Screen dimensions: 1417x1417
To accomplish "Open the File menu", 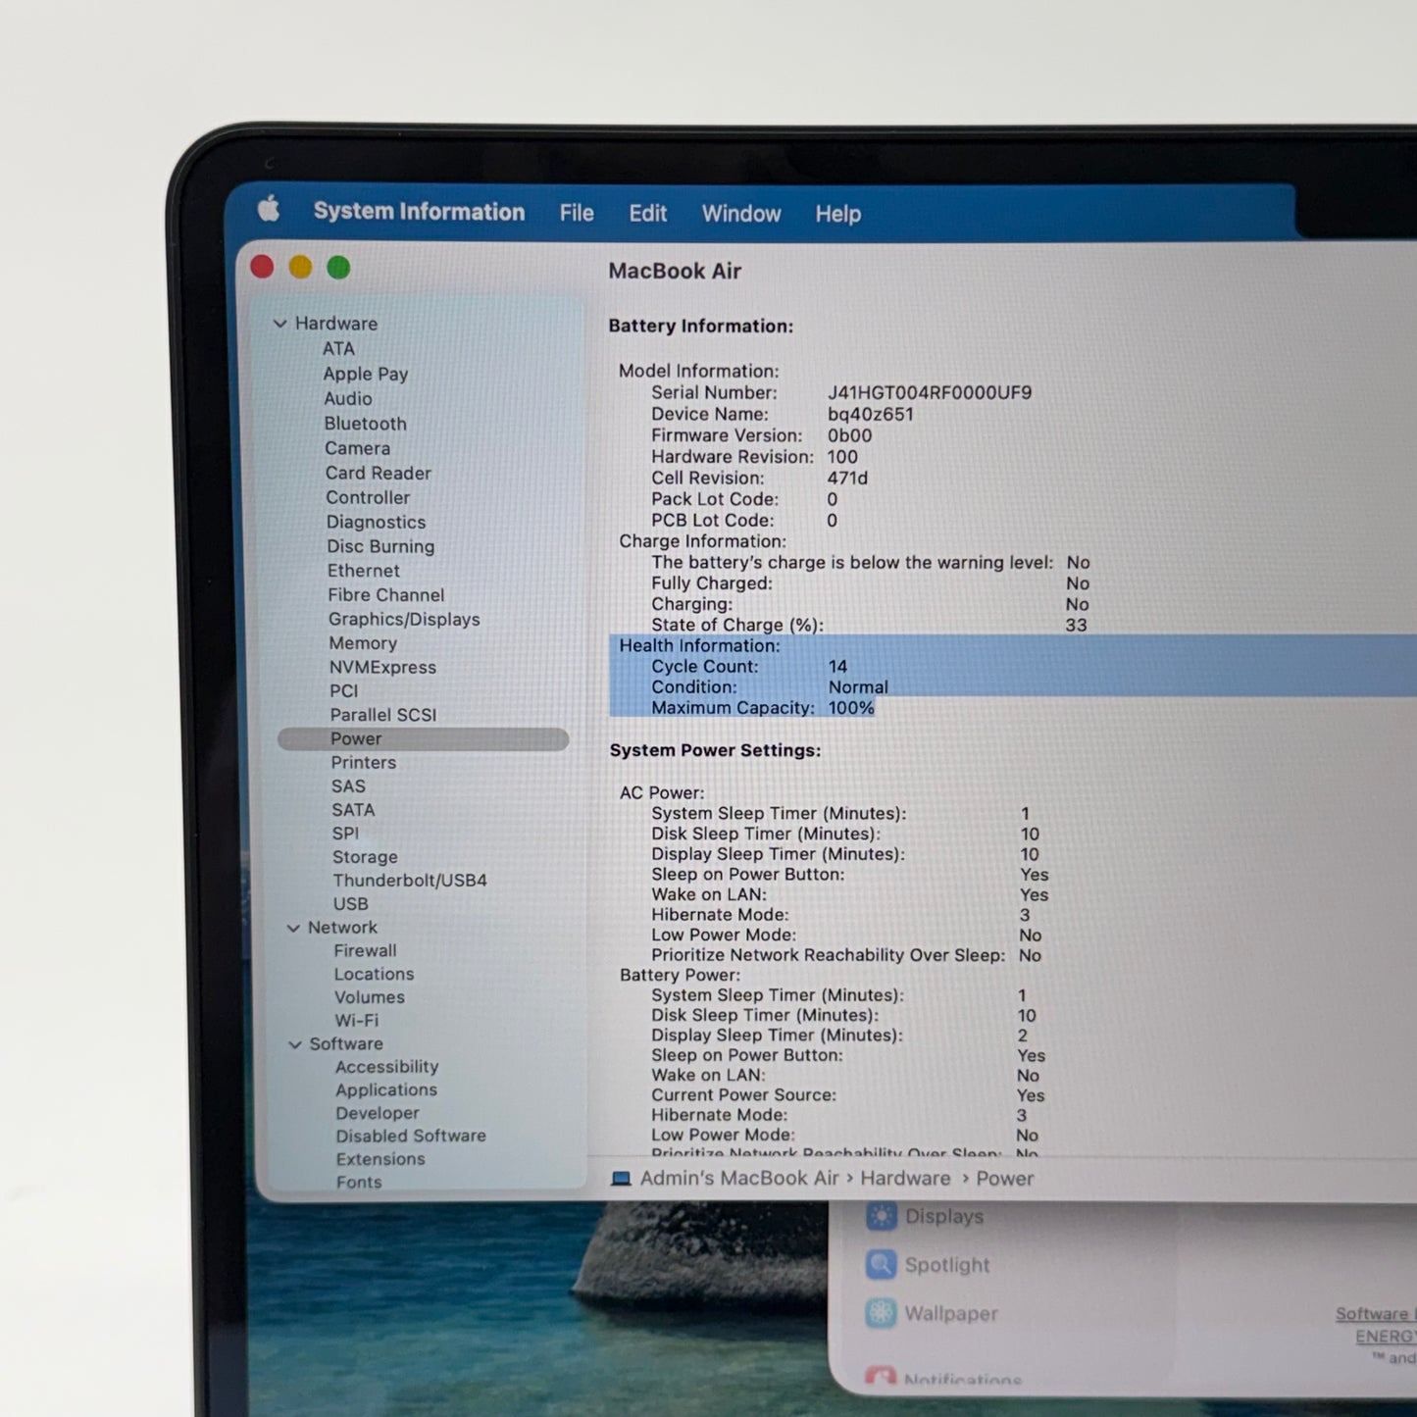I will [577, 214].
